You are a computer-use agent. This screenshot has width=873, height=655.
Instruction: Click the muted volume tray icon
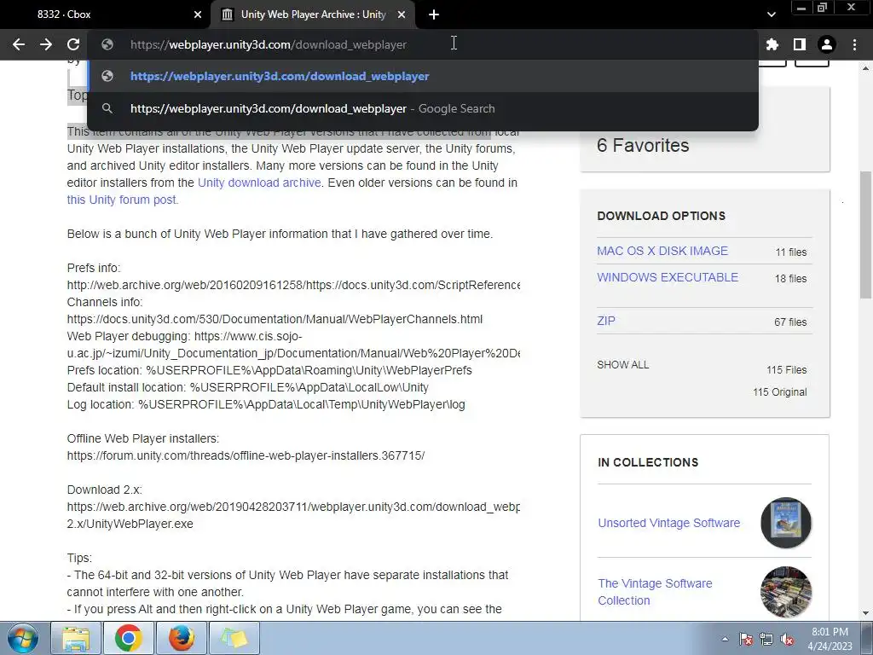pos(787,639)
